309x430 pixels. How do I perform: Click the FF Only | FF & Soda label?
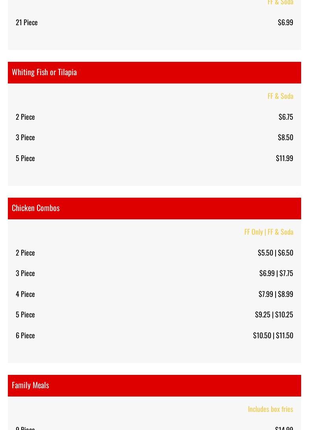coord(269,232)
